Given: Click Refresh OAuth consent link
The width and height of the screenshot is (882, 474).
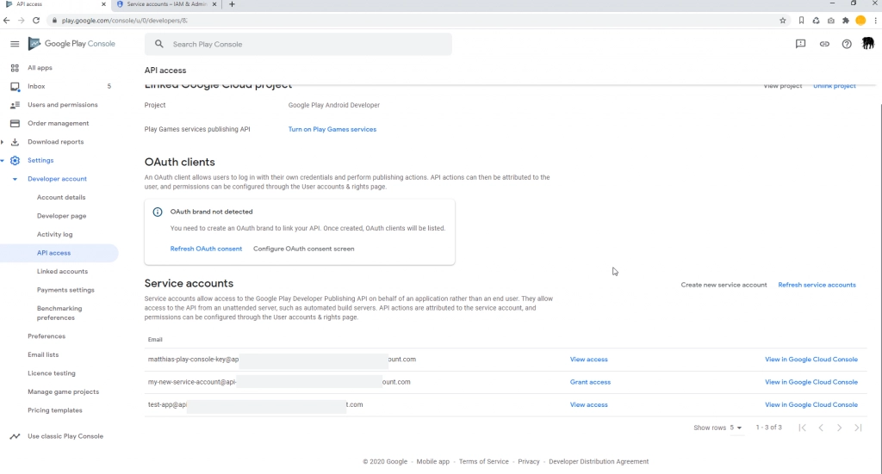Looking at the screenshot, I should point(206,249).
